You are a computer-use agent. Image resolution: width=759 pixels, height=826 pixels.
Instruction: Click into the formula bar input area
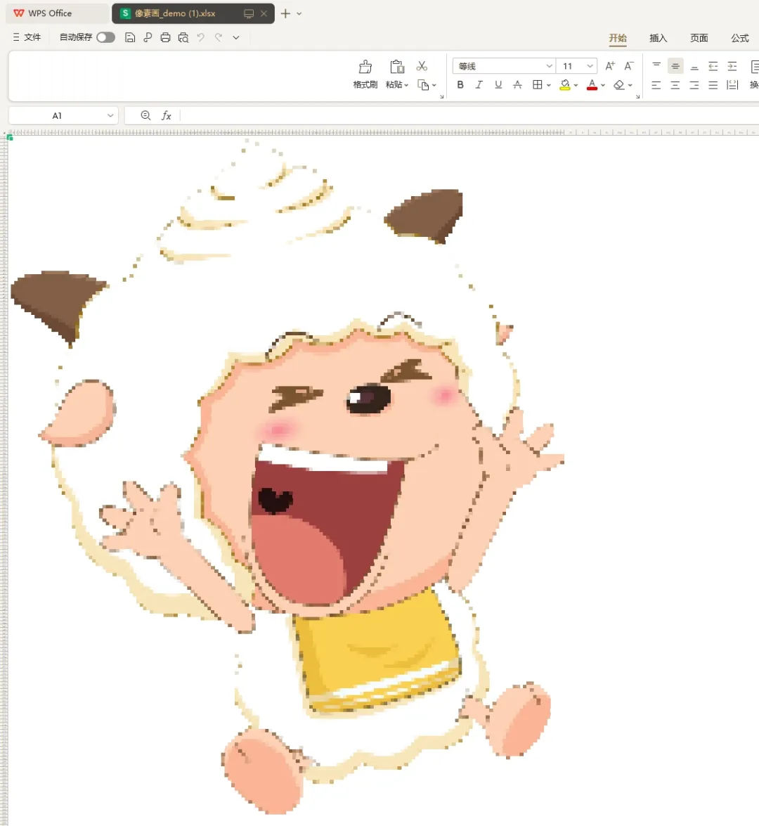469,115
